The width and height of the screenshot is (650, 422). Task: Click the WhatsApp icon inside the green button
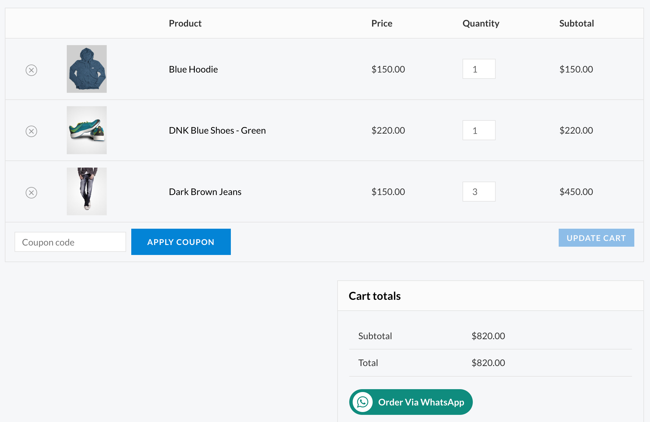pos(363,402)
